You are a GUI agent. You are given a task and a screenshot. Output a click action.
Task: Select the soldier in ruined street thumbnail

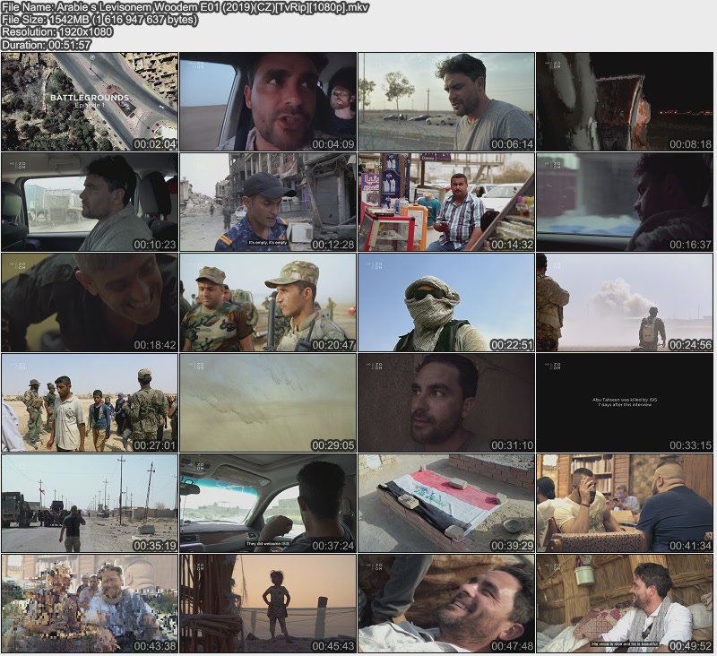point(268,202)
